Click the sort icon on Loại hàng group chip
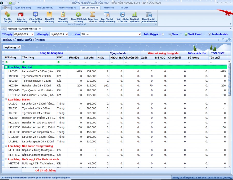 click(19, 47)
